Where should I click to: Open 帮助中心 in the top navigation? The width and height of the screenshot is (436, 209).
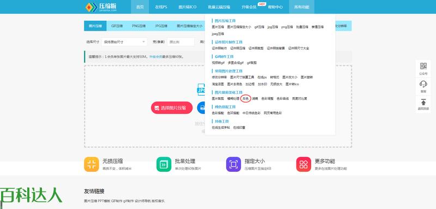(x=275, y=7)
